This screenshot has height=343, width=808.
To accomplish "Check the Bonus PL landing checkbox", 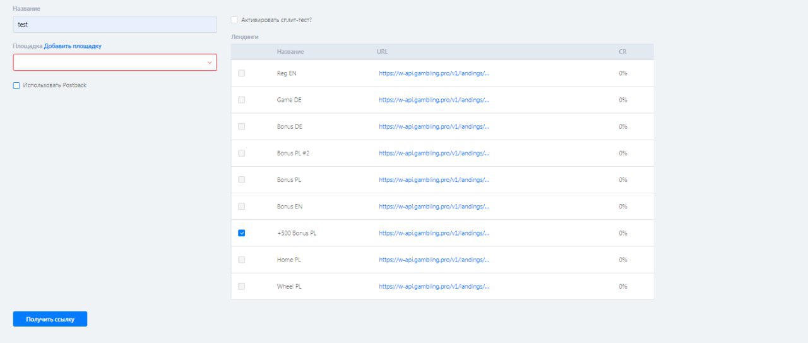I will click(x=241, y=179).
